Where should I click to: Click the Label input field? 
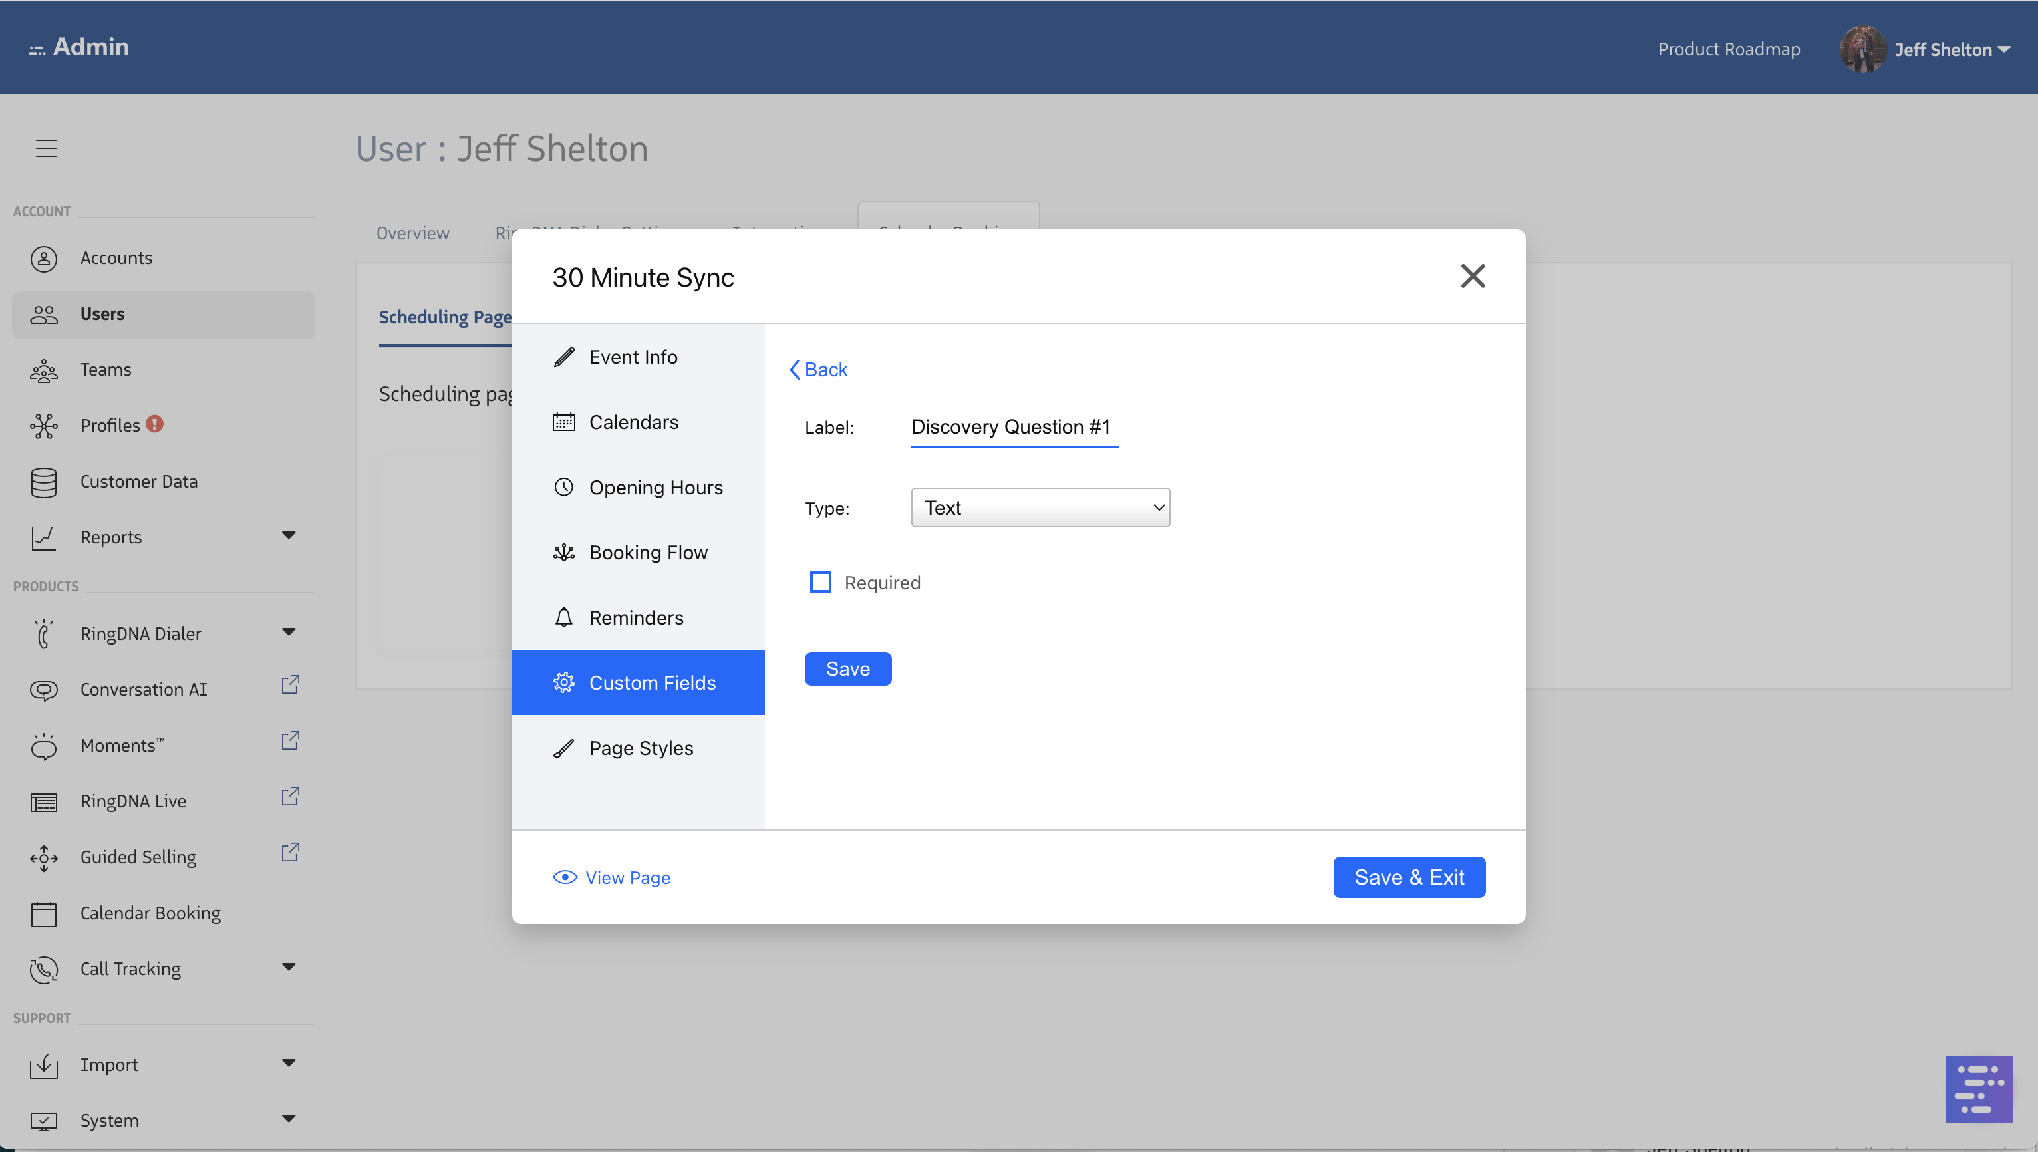pyautogui.click(x=1014, y=427)
